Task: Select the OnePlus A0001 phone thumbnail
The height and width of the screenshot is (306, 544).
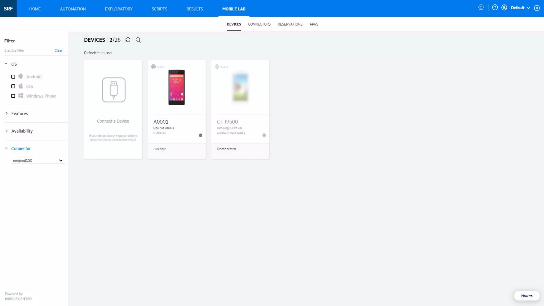Action: 176,87
